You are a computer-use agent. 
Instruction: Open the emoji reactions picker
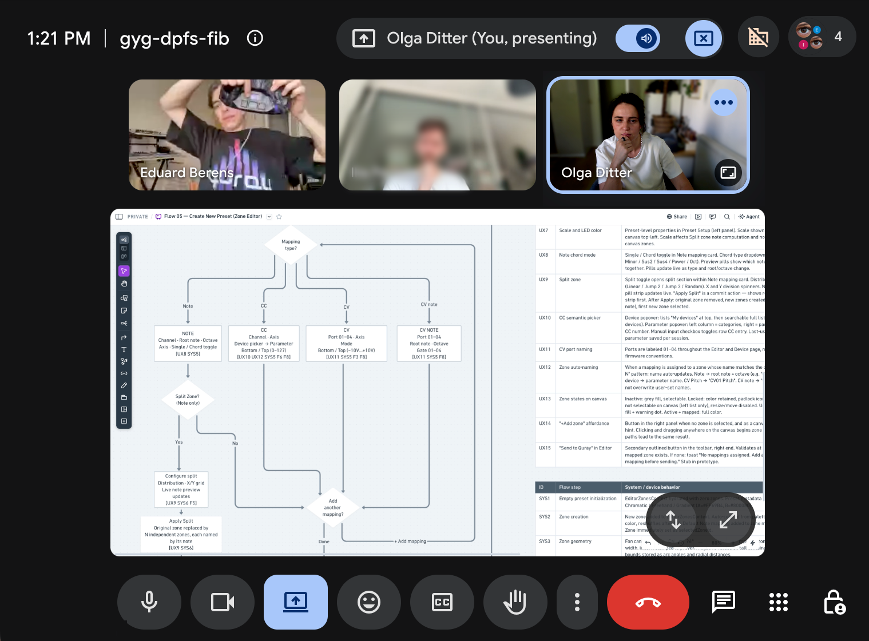368,602
